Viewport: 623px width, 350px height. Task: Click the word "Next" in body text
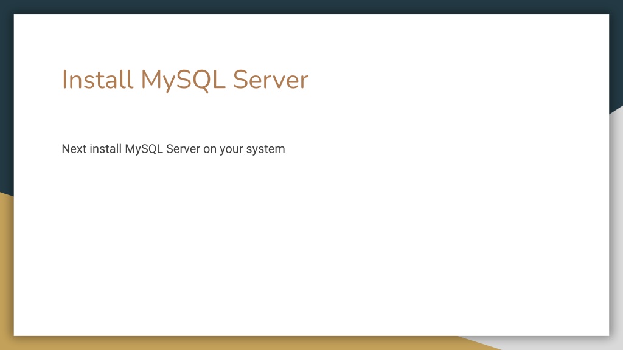74,149
